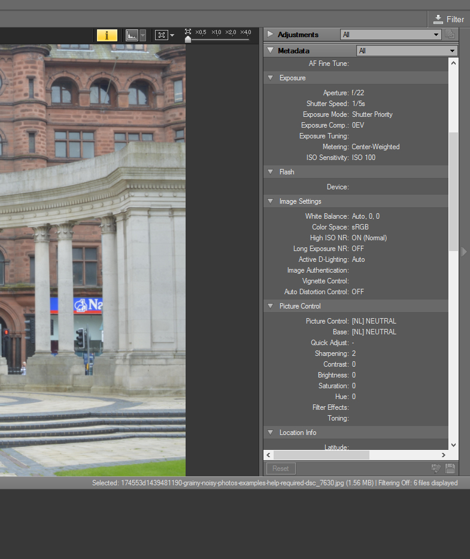Collapse the Metadata panel
Viewport: 470px width, 559px height.
271,51
